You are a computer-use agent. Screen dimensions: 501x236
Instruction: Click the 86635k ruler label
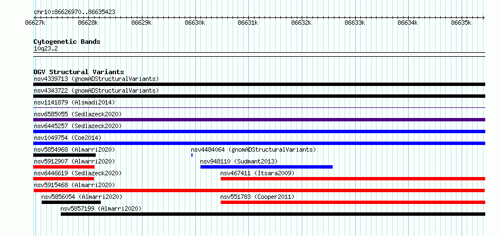pos(461,23)
